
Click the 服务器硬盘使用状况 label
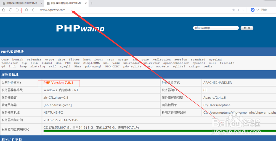pyautogui.click(x=15, y=130)
